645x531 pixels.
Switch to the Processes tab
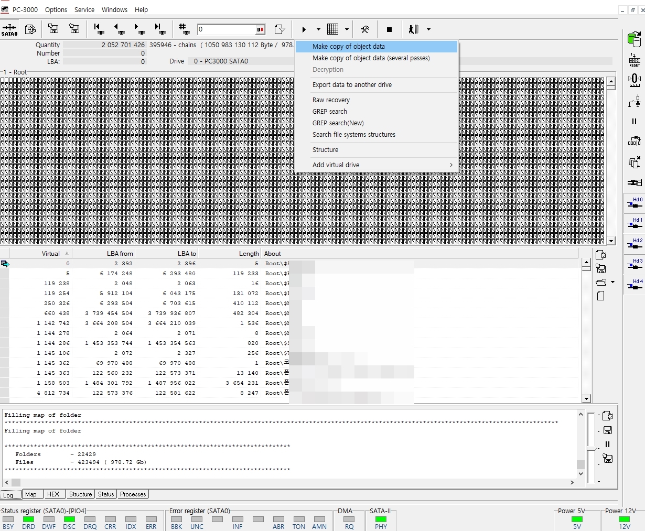[133, 494]
